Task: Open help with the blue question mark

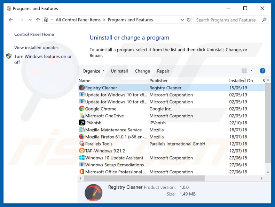Action: coord(262,71)
